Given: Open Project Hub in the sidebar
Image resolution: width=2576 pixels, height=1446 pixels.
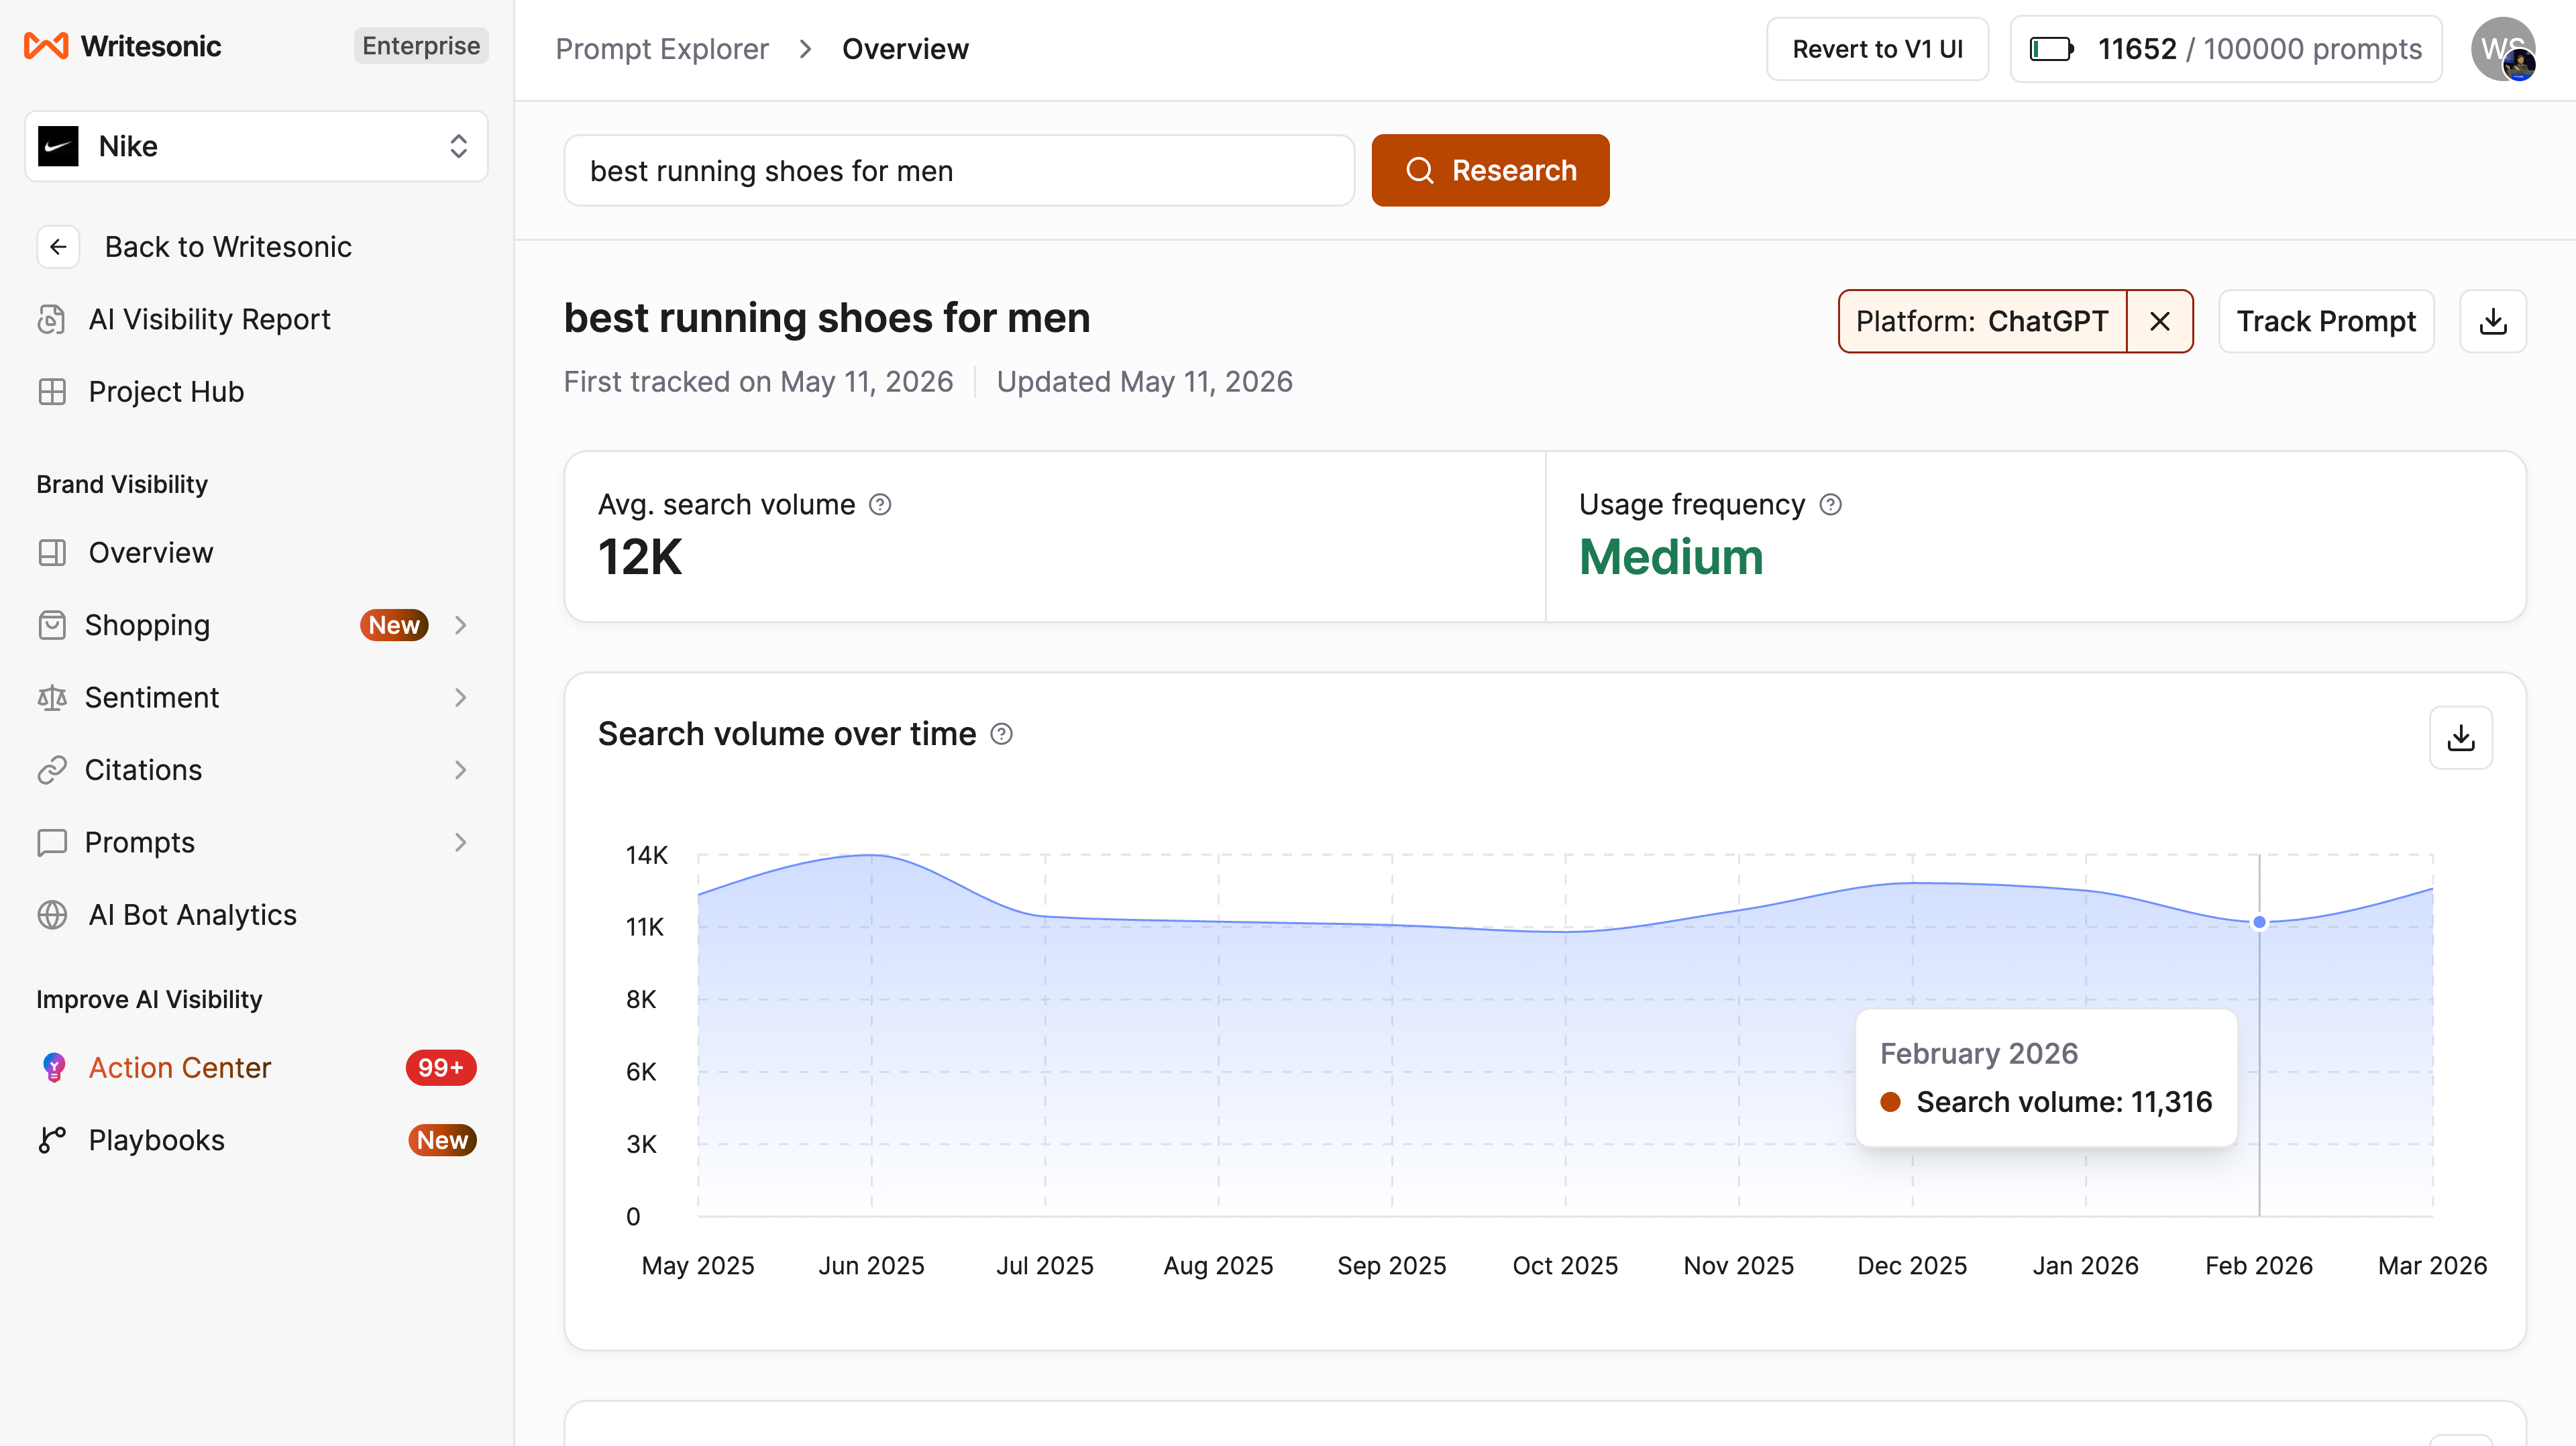Looking at the screenshot, I should (x=166, y=392).
